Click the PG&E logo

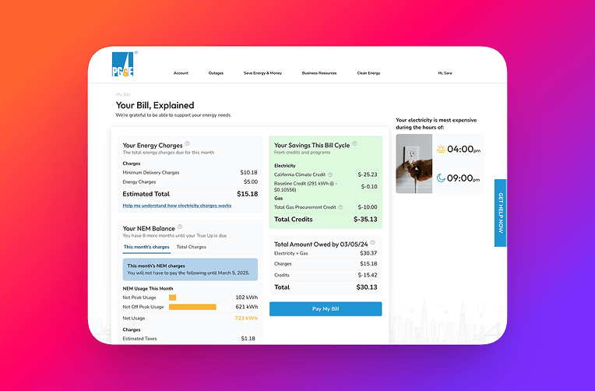pos(123,65)
